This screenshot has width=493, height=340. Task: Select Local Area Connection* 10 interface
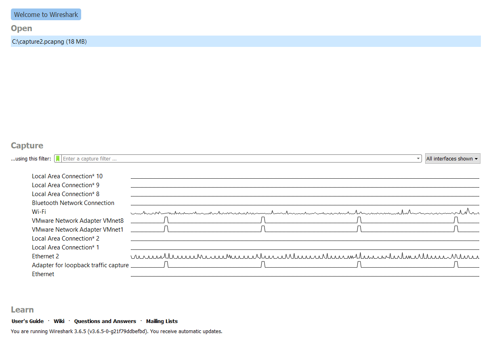click(x=67, y=176)
